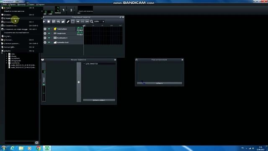Choose Экспорт (Ctrl+E) in the file menu
This screenshot has width=268, height=151.
click(x=22, y=40)
